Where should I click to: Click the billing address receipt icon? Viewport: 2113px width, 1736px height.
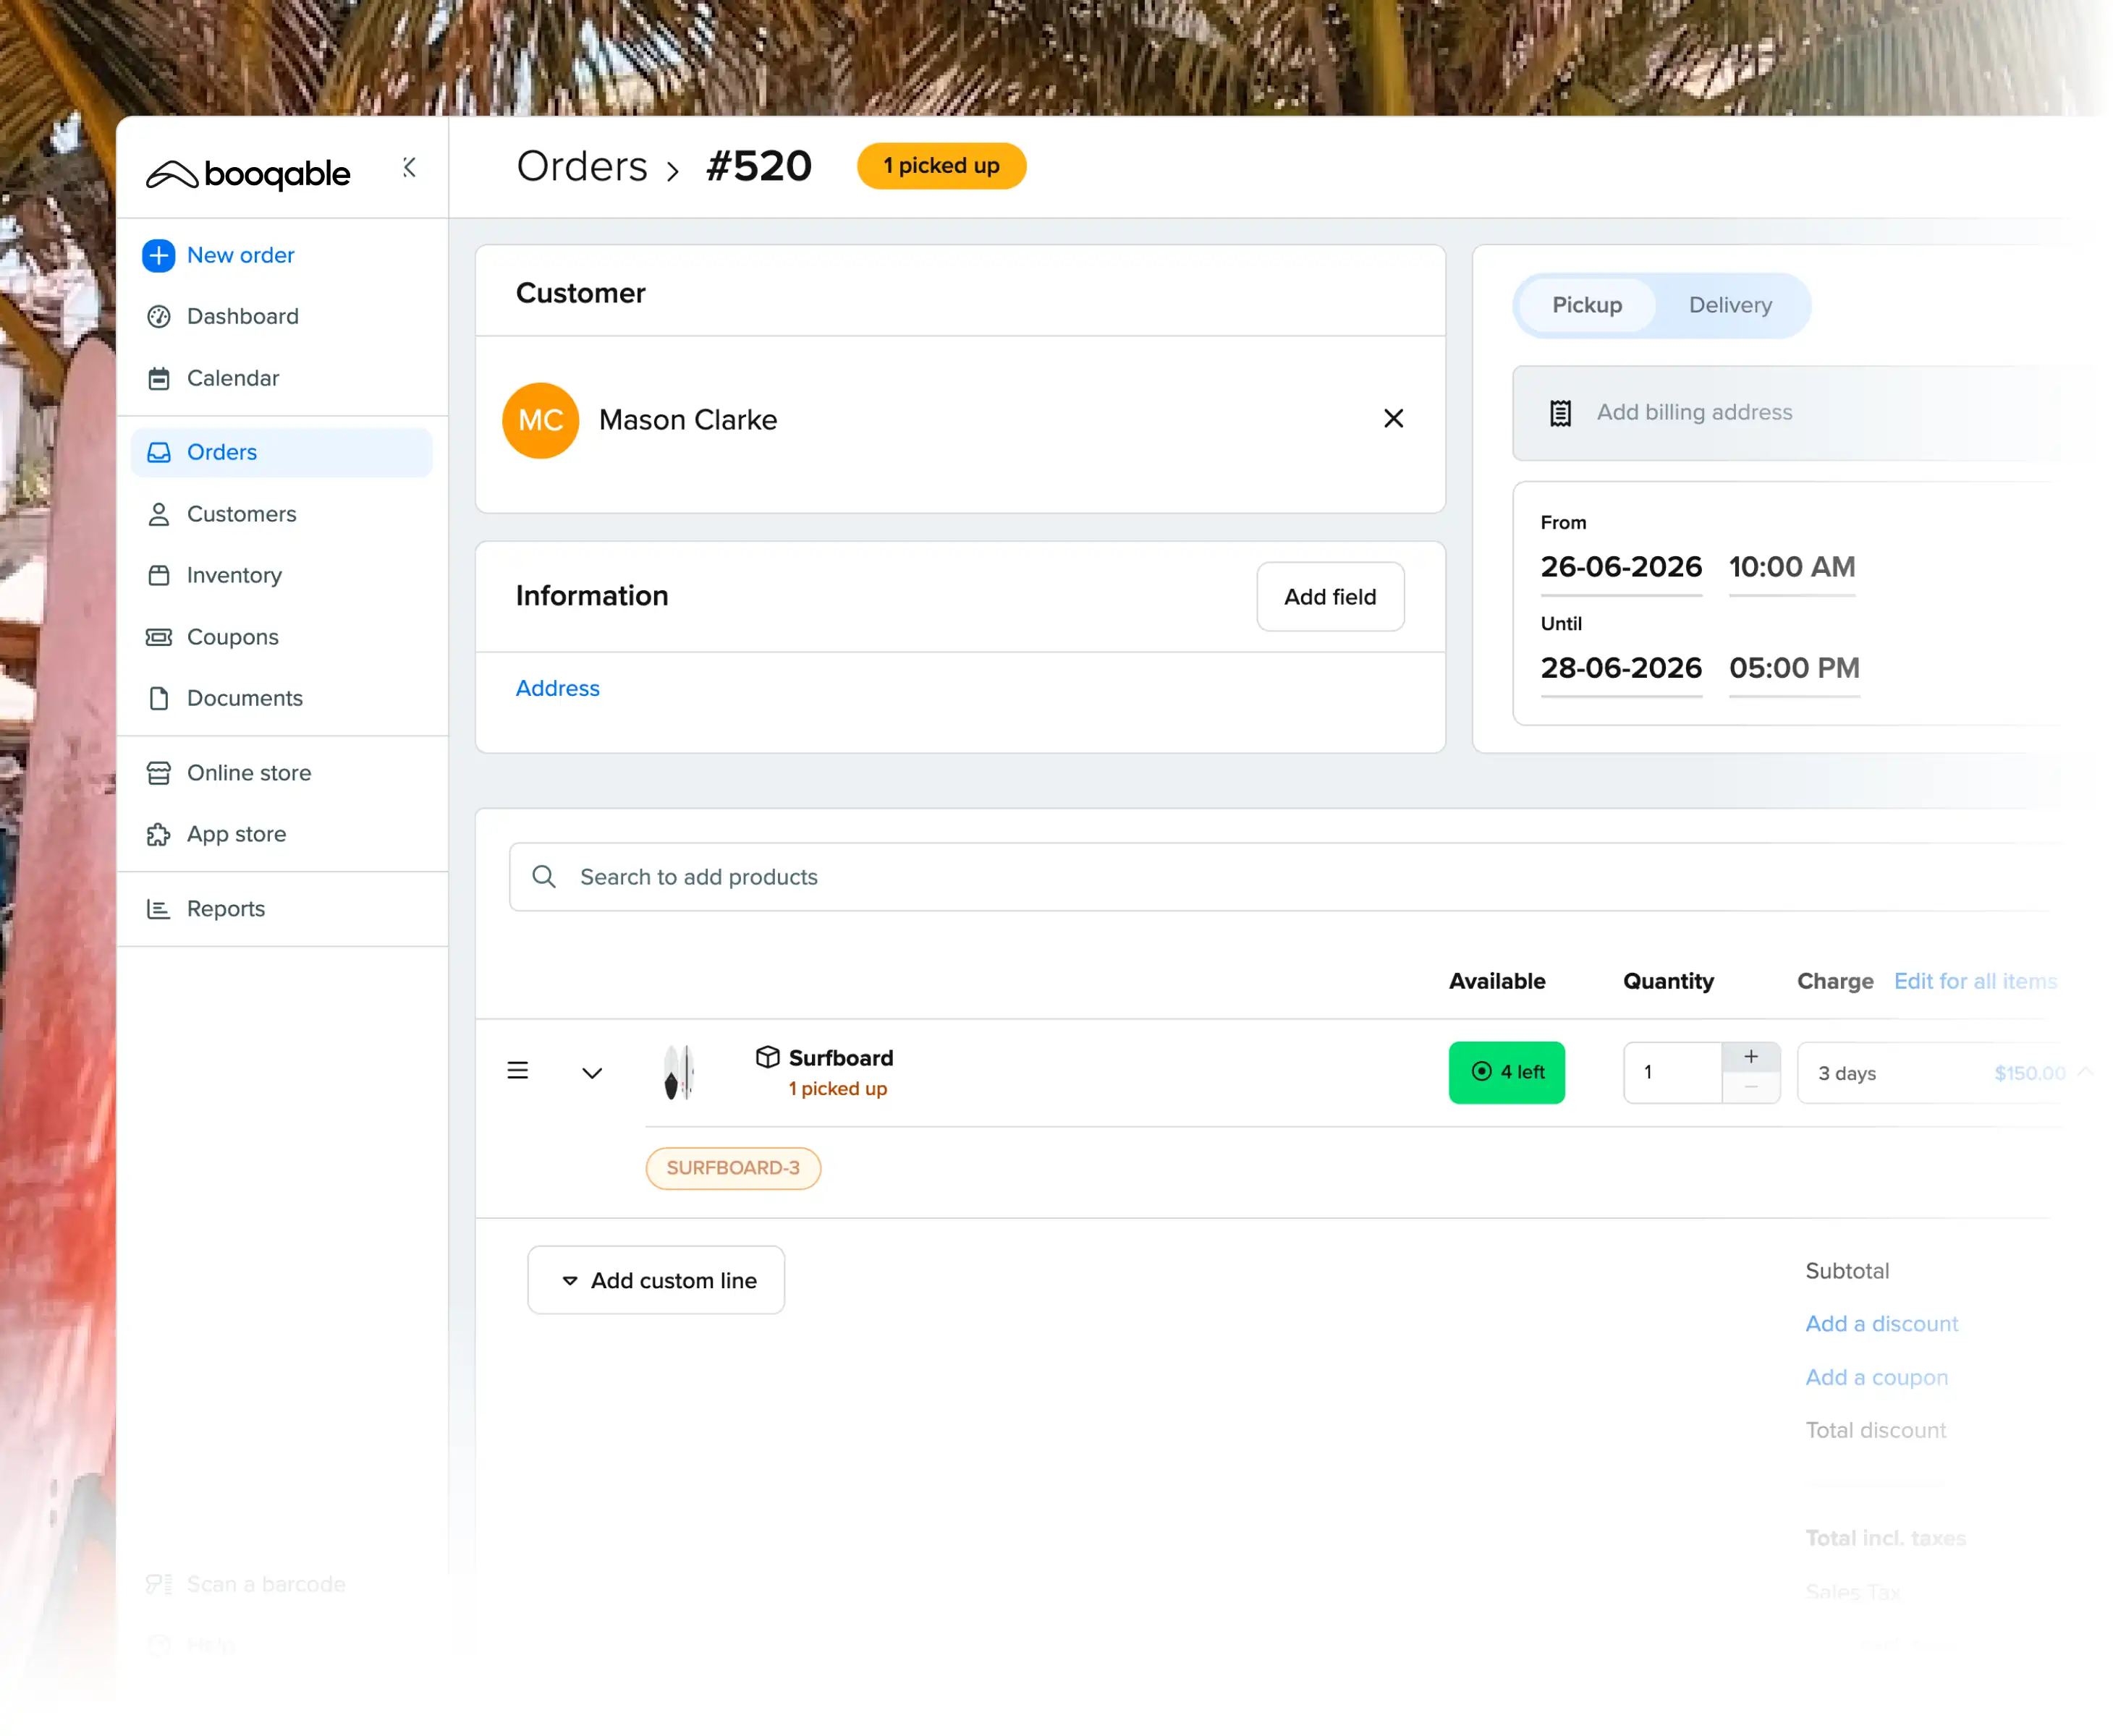point(1559,413)
